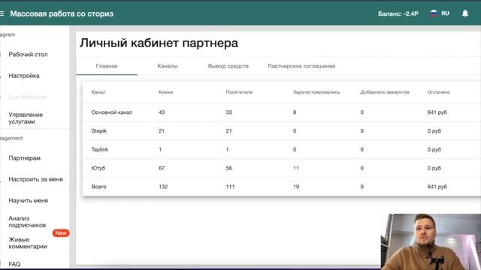Switch to the Каналы tab
This screenshot has width=481, height=270.
tap(168, 66)
